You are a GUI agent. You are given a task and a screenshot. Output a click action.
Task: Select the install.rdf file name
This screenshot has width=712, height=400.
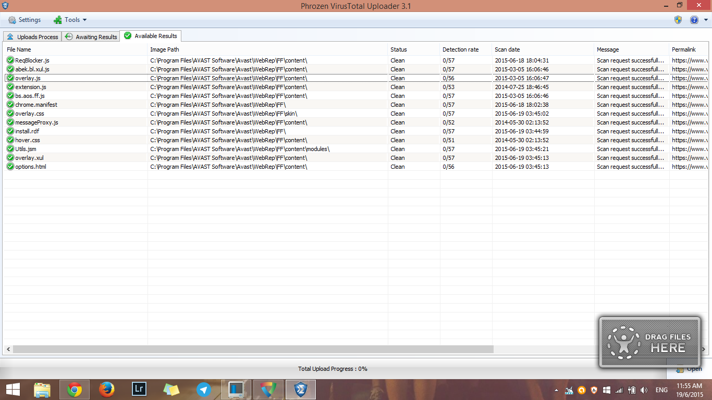point(27,131)
